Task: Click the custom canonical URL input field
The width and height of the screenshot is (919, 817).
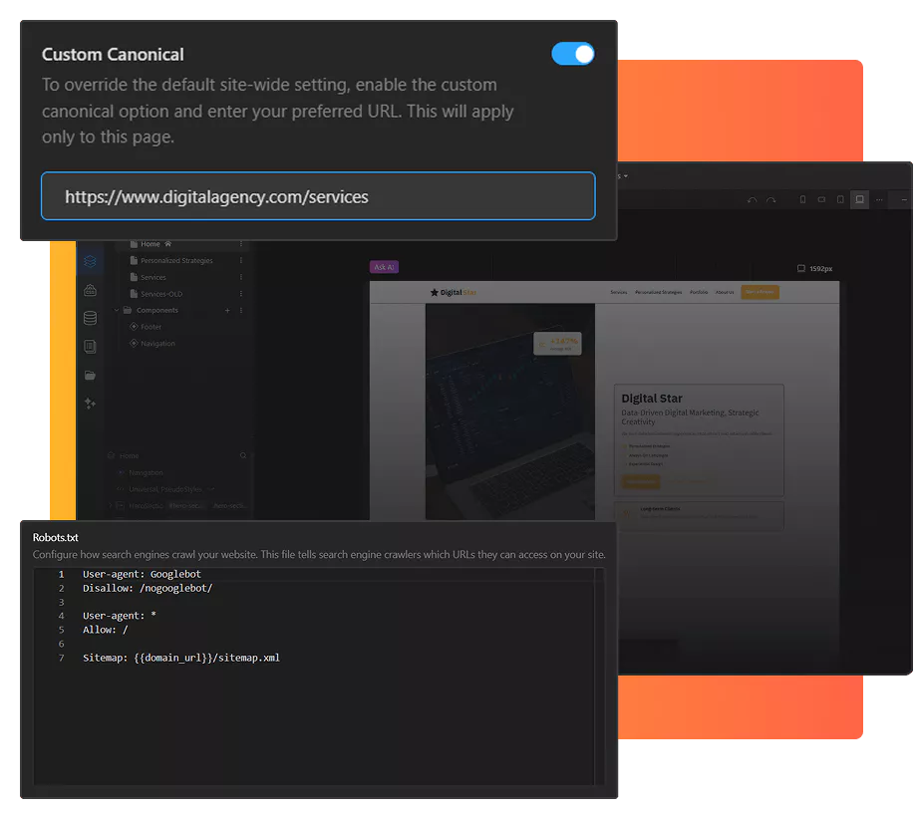Action: pos(318,196)
